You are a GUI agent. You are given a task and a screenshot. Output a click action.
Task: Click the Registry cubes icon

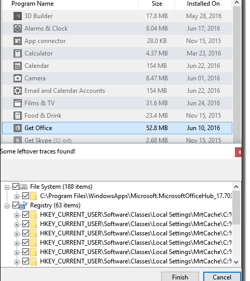[x=23, y=205]
